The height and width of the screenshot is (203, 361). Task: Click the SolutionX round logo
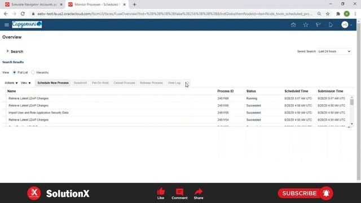(x=34, y=193)
